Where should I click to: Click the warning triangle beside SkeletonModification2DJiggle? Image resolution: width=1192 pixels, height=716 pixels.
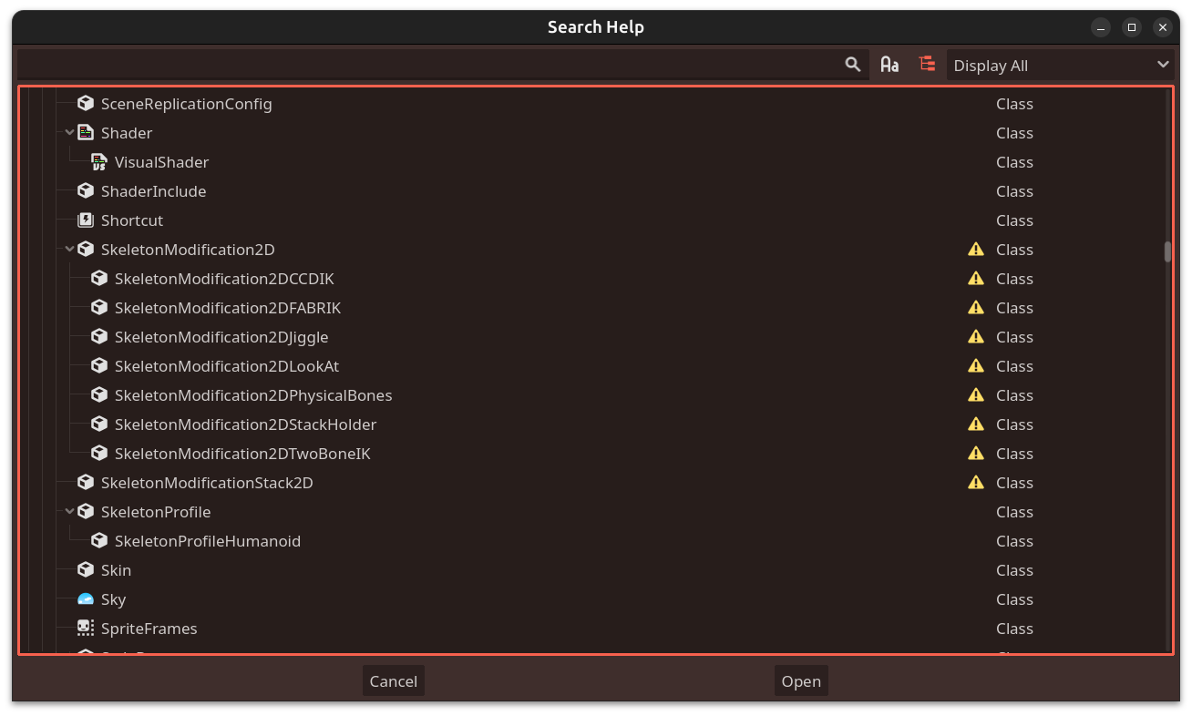[x=975, y=336]
